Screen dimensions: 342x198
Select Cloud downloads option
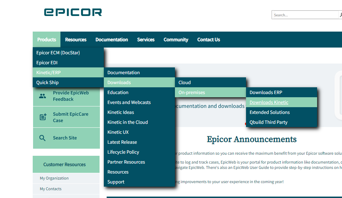tap(210, 82)
